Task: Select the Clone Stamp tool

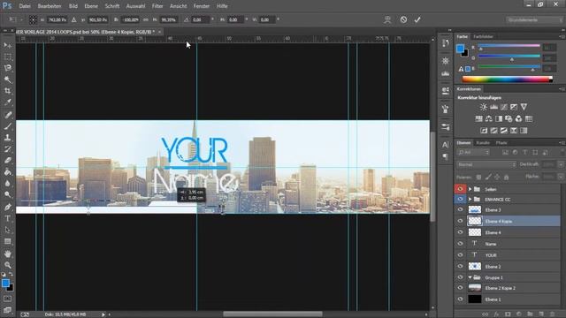Action: (x=8, y=138)
